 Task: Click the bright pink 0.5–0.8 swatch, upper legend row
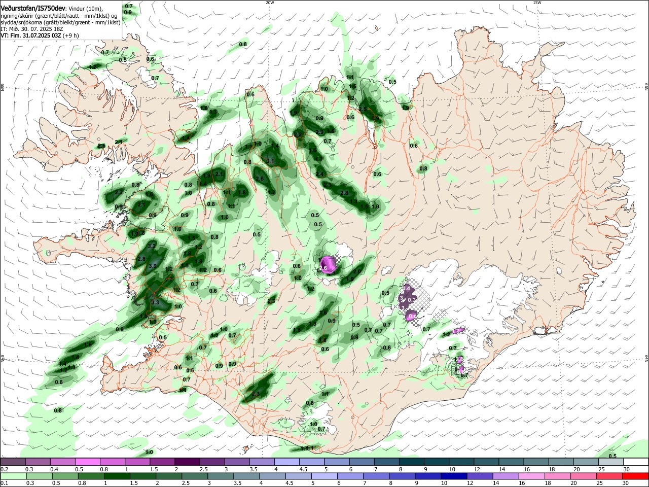tap(88, 462)
